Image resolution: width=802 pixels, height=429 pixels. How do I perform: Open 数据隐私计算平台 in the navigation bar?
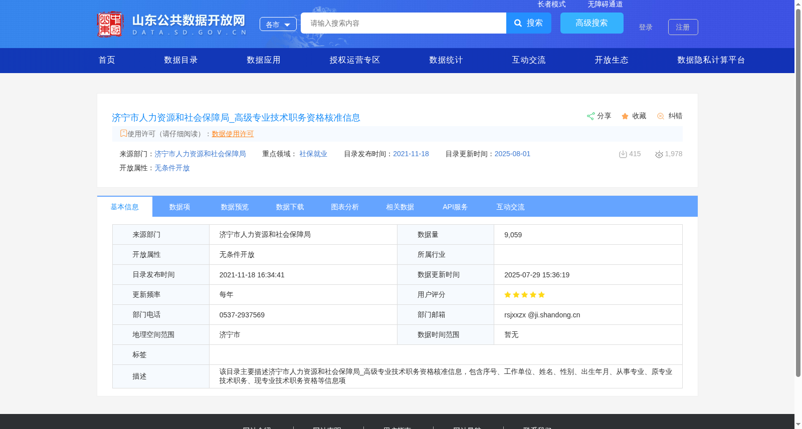(x=711, y=60)
